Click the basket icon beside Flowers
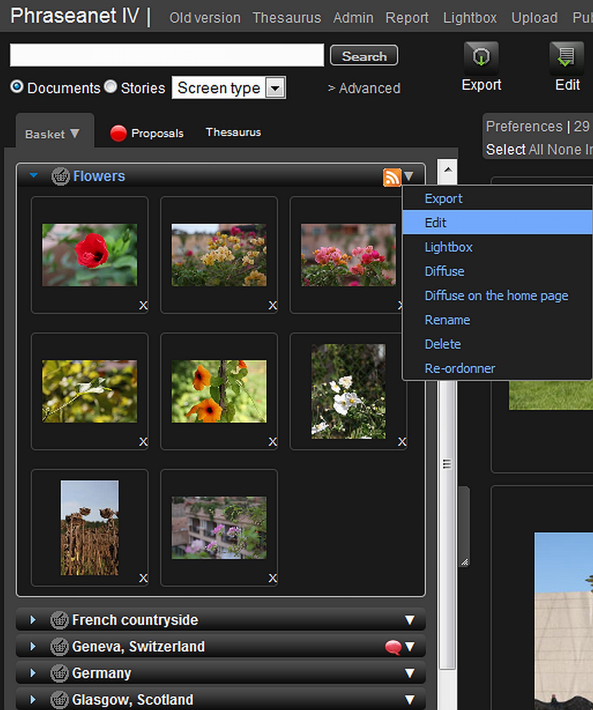This screenshot has height=710, width=593. 60,176
